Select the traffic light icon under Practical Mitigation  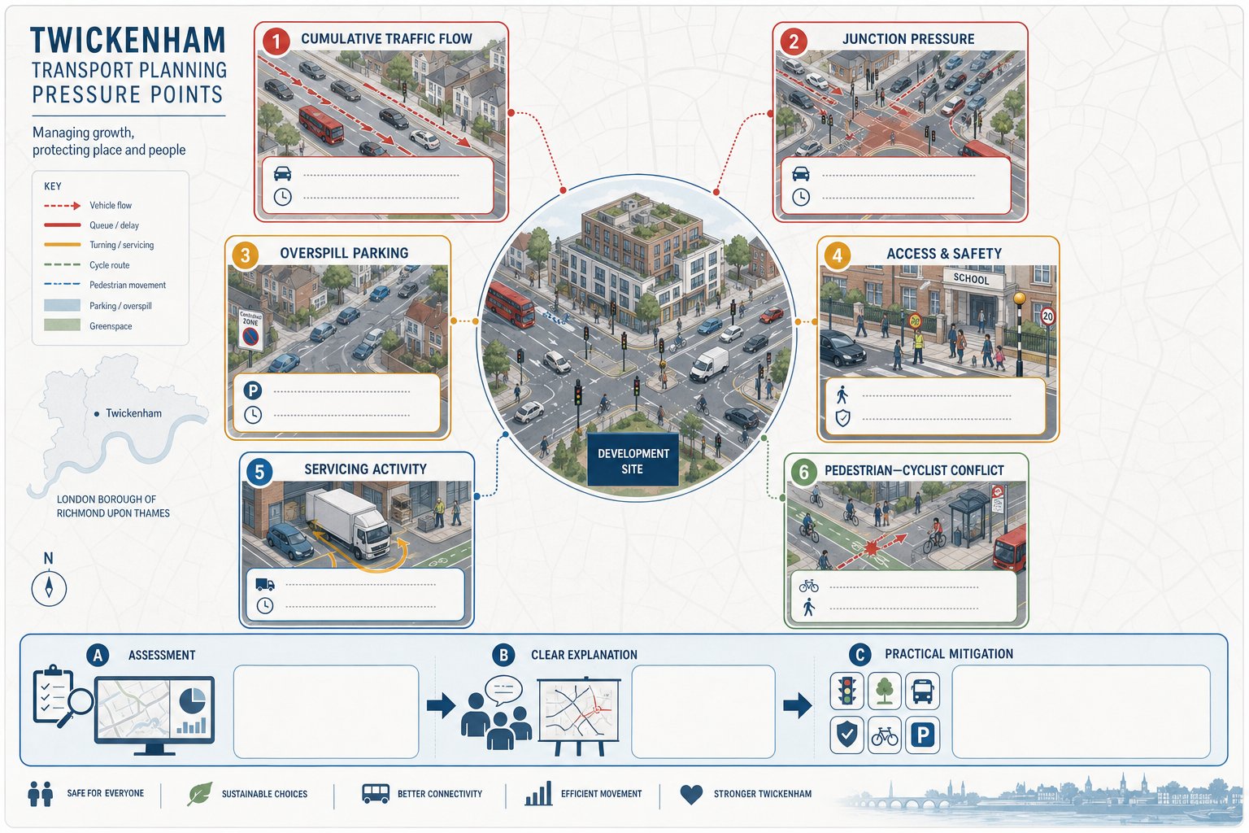(x=846, y=691)
